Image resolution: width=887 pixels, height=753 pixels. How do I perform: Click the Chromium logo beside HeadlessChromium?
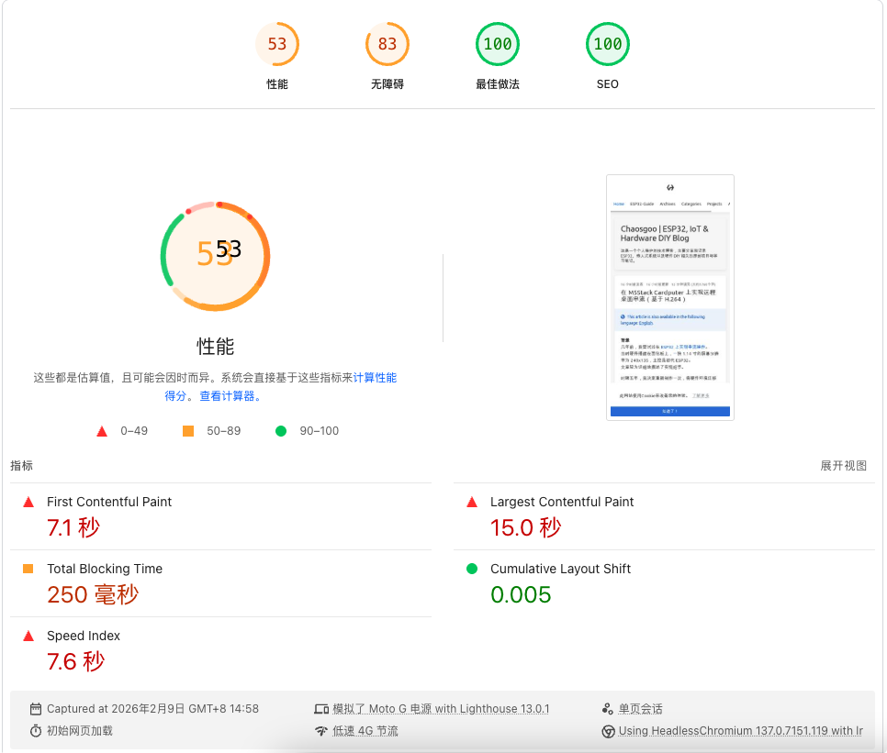coord(607,731)
